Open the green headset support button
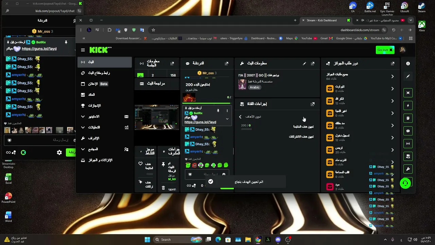 tap(405, 183)
